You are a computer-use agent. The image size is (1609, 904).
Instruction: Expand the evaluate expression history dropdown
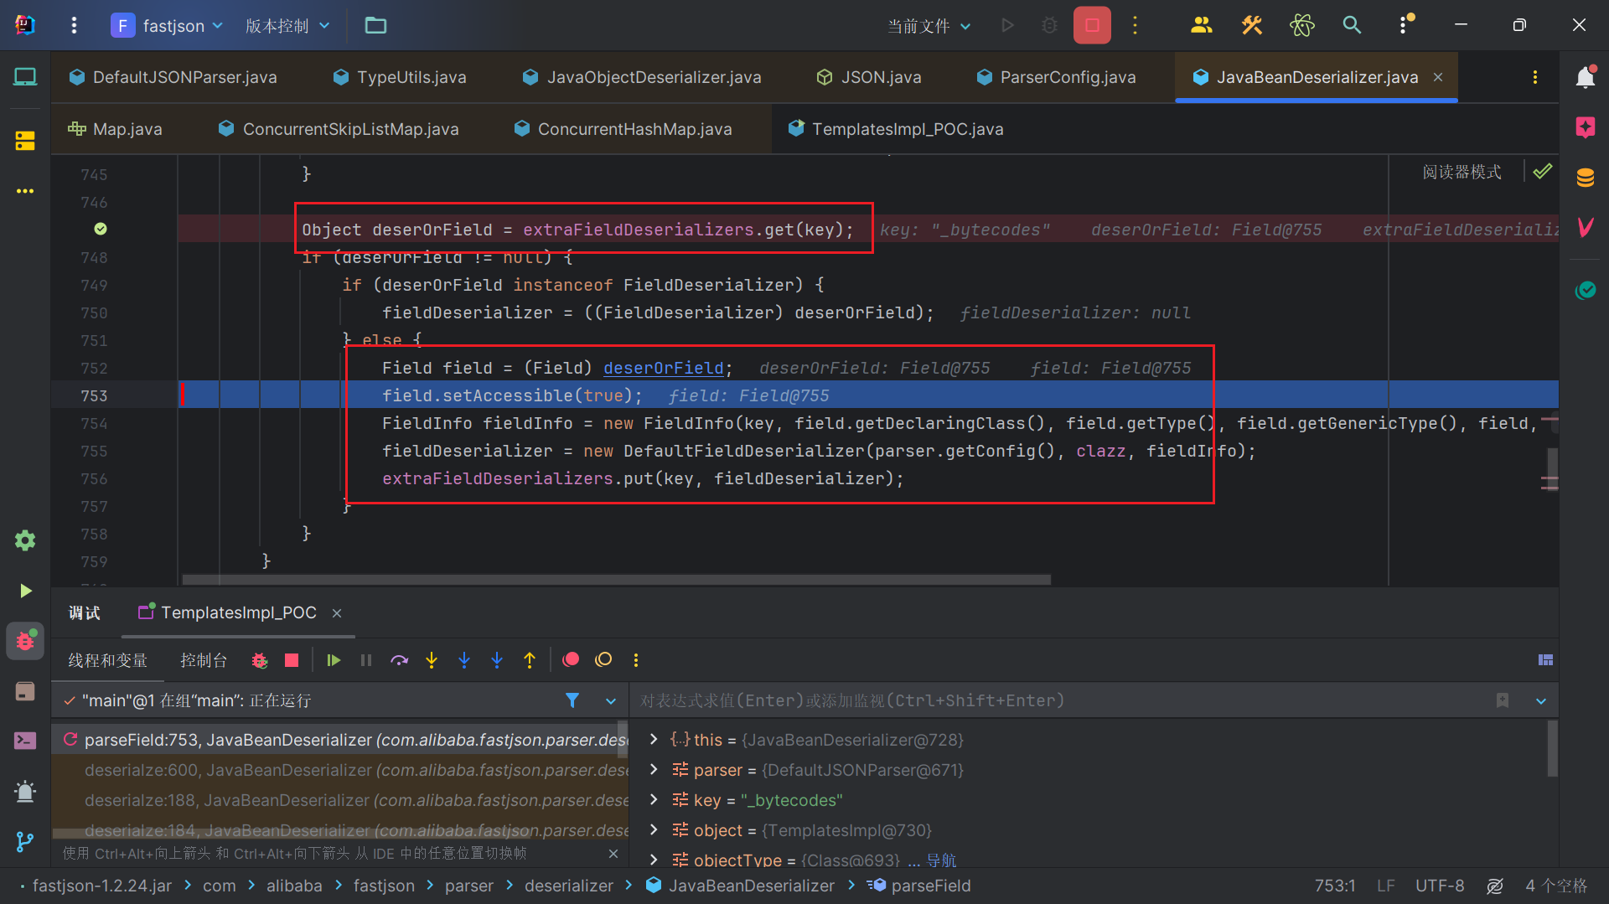(x=1540, y=700)
